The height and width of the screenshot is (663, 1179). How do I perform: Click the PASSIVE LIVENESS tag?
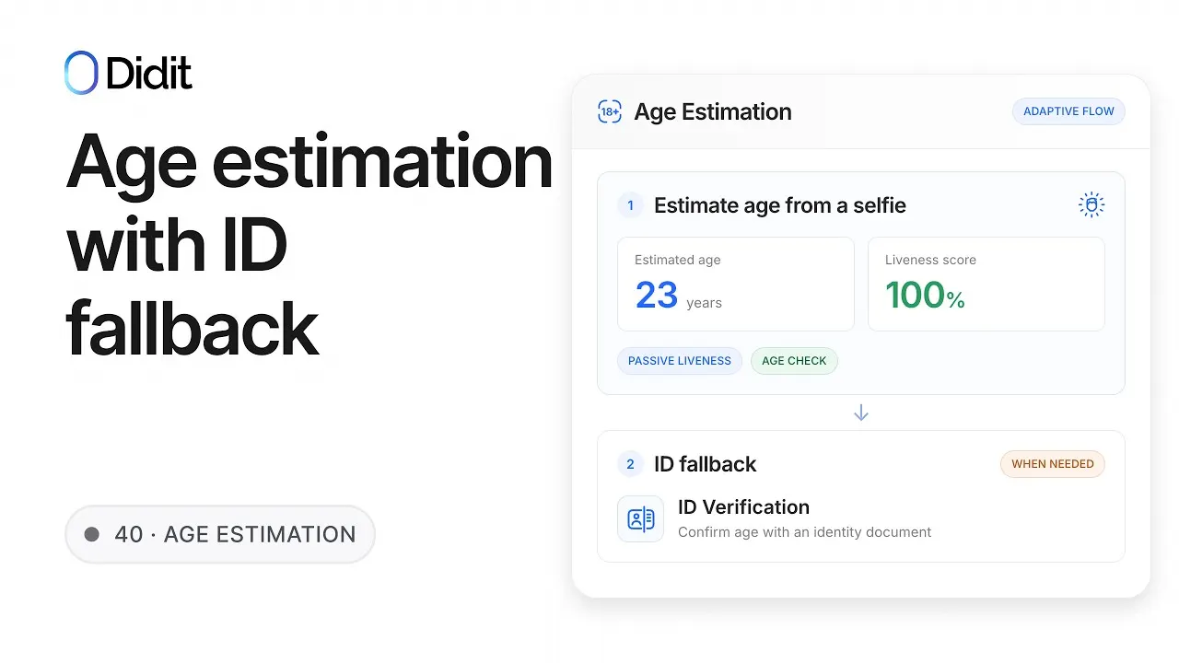[680, 361]
